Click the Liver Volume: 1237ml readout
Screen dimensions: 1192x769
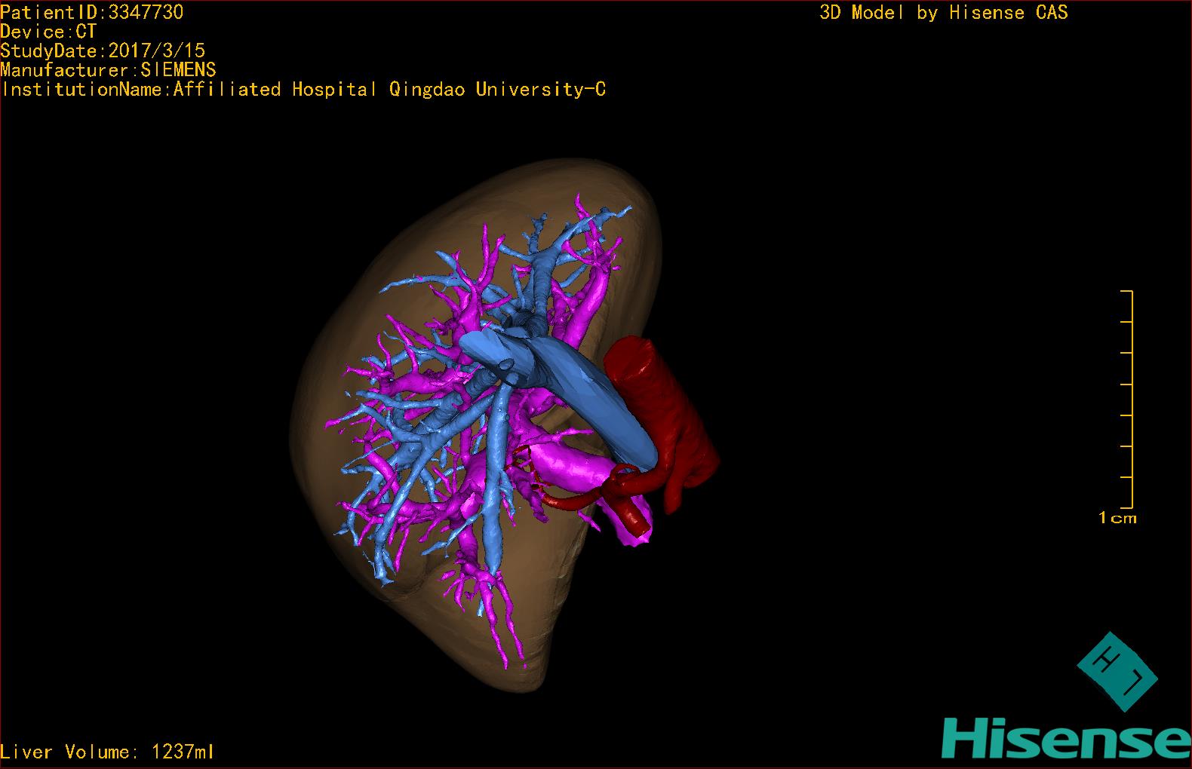click(x=107, y=752)
